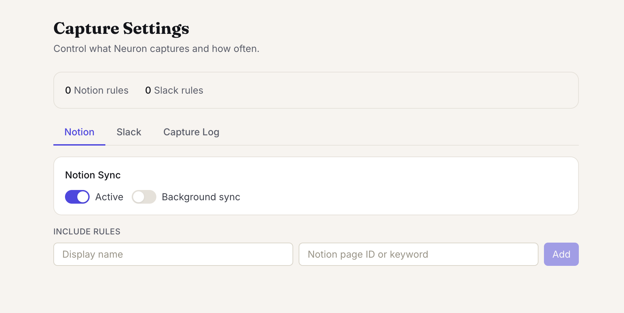This screenshot has width=624, height=313.
Task: Open the Capture Log tab
Action: 191,132
